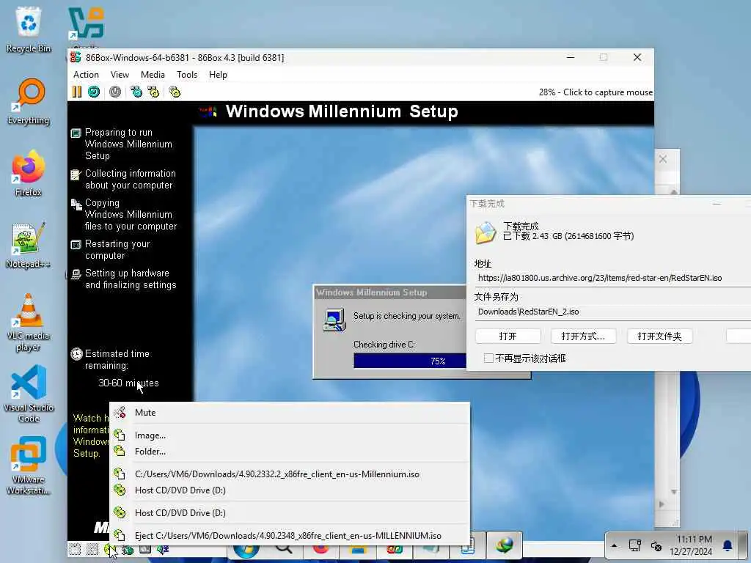Select the Notepad++ desktop shortcut
The image size is (751, 563).
pyautogui.click(x=29, y=245)
